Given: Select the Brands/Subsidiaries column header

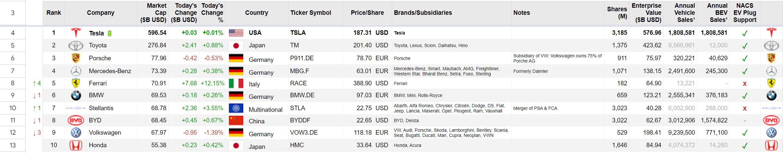Looking at the screenshot, I should (423, 13).
